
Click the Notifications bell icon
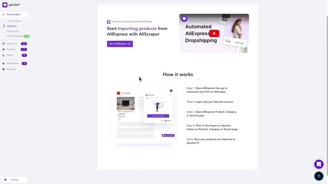[x=4, y=63]
